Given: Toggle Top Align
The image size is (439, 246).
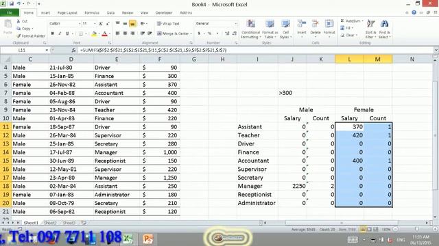Looking at the screenshot, I should (117, 24).
